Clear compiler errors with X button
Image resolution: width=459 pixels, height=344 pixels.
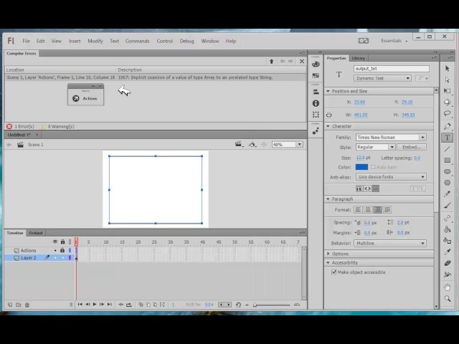(302, 61)
